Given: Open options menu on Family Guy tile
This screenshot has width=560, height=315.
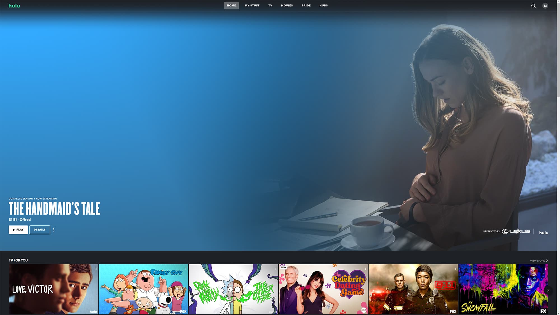Looking at the screenshot, I should tap(186, 268).
